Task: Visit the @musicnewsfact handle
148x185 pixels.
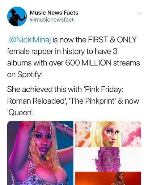Action: [52, 20]
